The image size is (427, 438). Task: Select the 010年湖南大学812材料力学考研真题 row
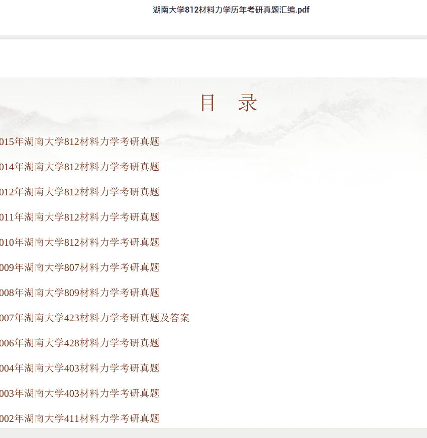tap(80, 242)
